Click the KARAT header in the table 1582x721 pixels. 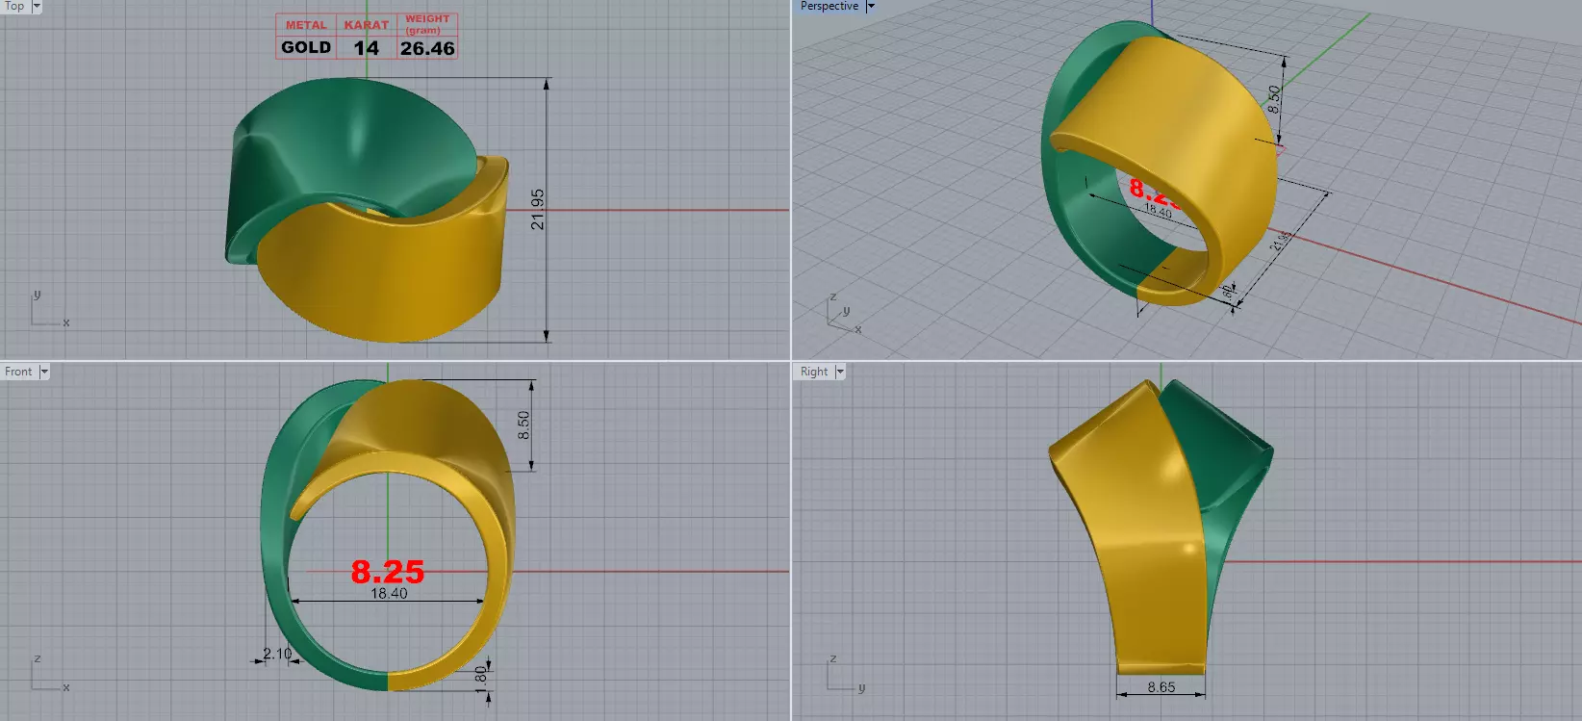(367, 25)
